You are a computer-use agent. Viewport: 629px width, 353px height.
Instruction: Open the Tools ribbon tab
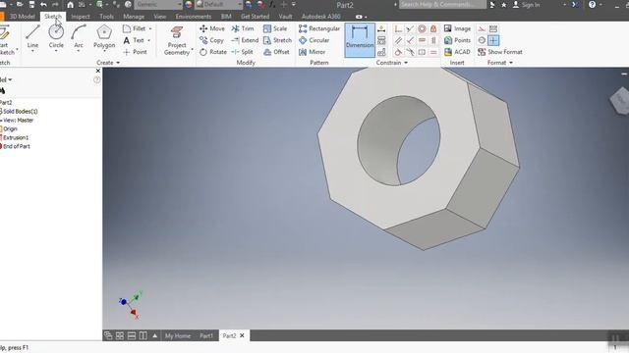pos(107,17)
